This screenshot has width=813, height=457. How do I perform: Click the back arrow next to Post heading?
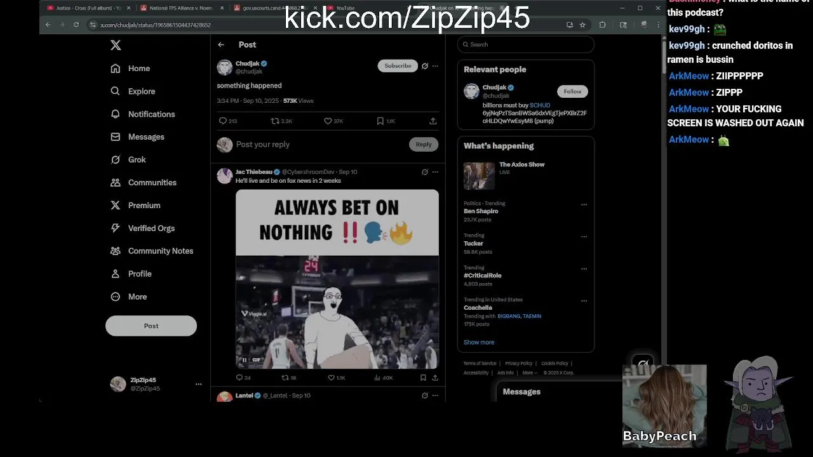pos(221,44)
